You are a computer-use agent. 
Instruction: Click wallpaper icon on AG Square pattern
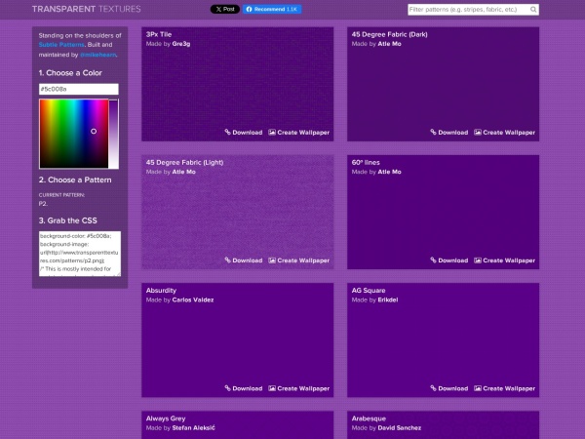478,388
